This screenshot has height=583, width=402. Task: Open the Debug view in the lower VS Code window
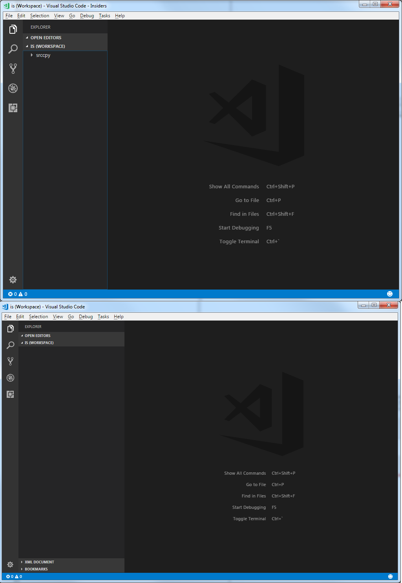(x=10, y=378)
